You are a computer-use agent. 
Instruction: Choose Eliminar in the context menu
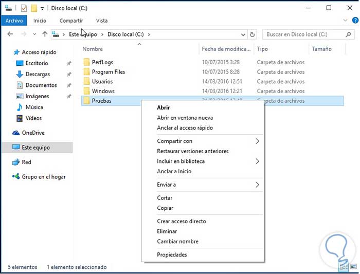pos(167,231)
